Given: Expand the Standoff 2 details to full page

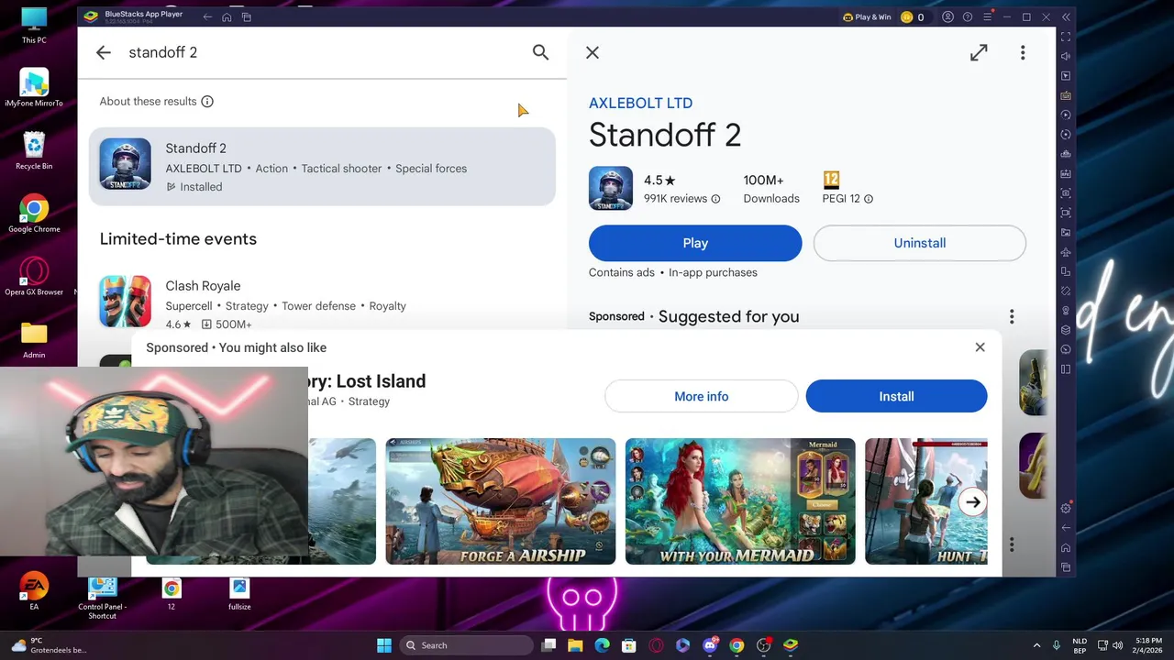Looking at the screenshot, I should tap(979, 53).
